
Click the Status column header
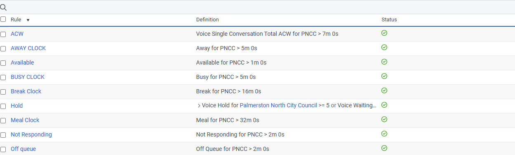[x=389, y=20]
